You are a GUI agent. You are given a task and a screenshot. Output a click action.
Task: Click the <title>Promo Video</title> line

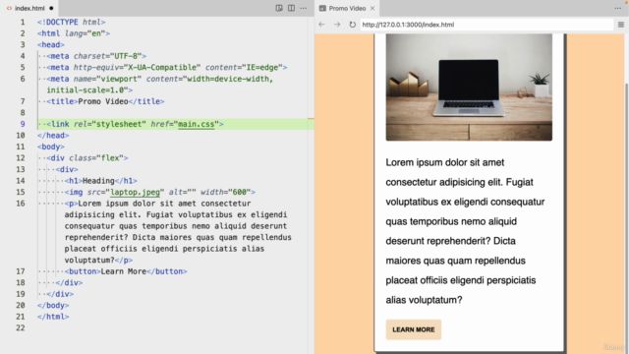105,101
